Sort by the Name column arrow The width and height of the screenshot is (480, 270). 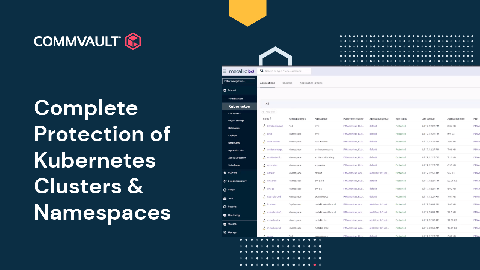270,118
